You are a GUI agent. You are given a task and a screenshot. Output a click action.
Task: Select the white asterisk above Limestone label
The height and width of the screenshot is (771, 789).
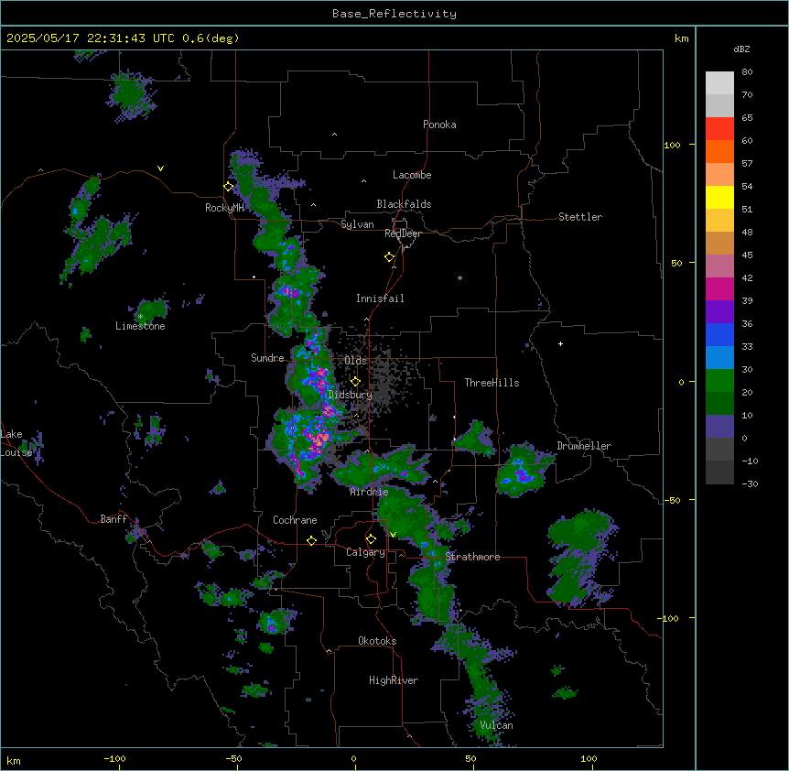(140, 317)
